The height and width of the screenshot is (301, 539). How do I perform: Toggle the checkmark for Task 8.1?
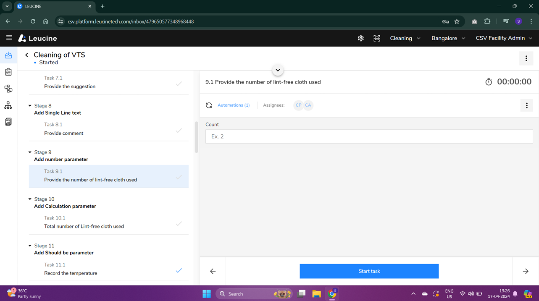[x=179, y=130]
